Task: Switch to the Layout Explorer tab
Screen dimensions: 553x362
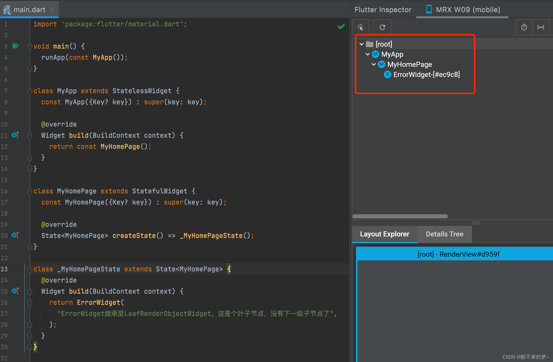Action: click(385, 234)
